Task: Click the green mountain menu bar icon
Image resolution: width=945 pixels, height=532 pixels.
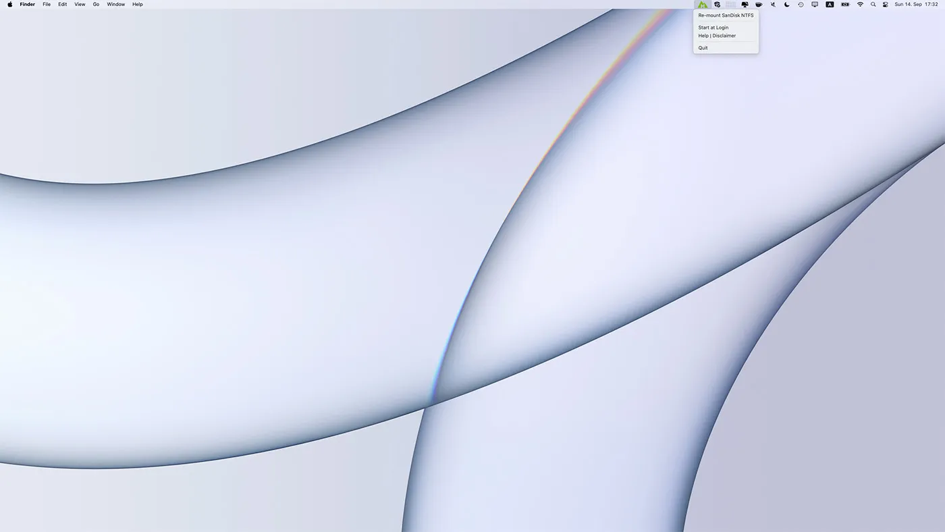Action: tap(703, 5)
